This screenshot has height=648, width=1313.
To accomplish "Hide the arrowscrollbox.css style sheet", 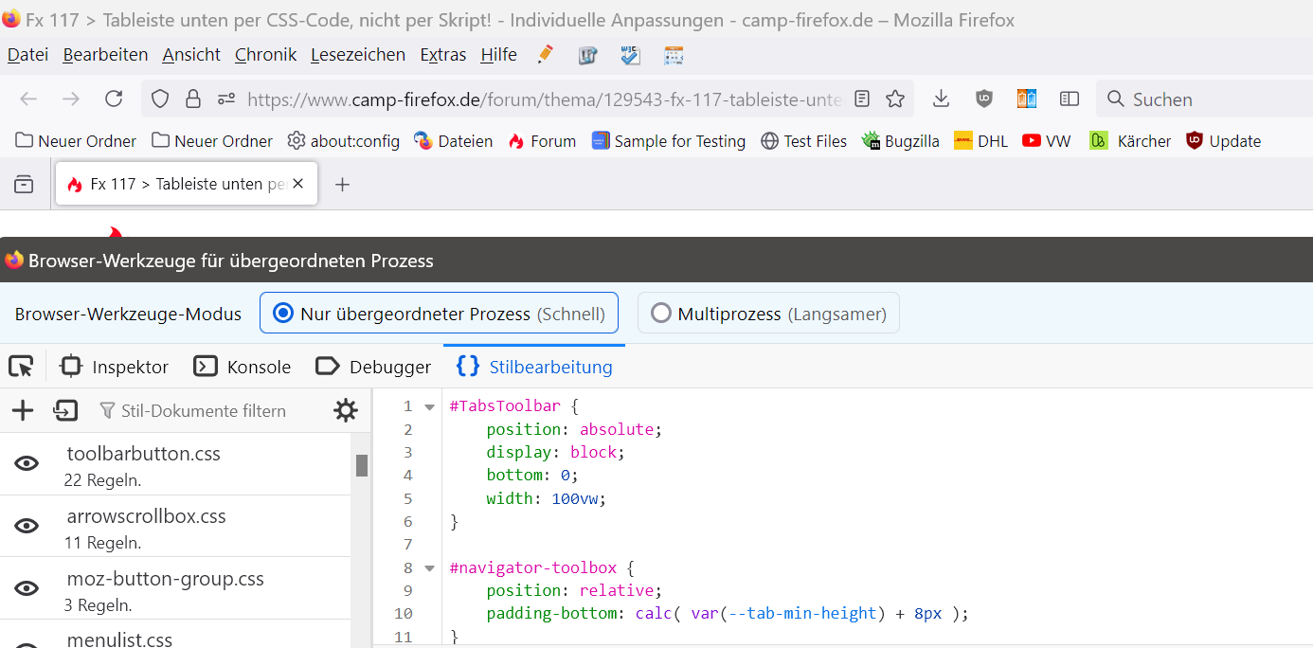I will 27,526.
